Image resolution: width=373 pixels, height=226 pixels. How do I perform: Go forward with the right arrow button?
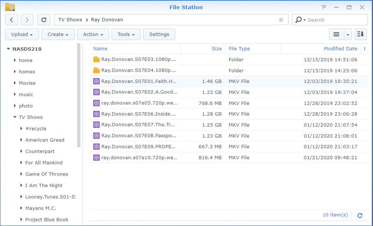[27, 20]
